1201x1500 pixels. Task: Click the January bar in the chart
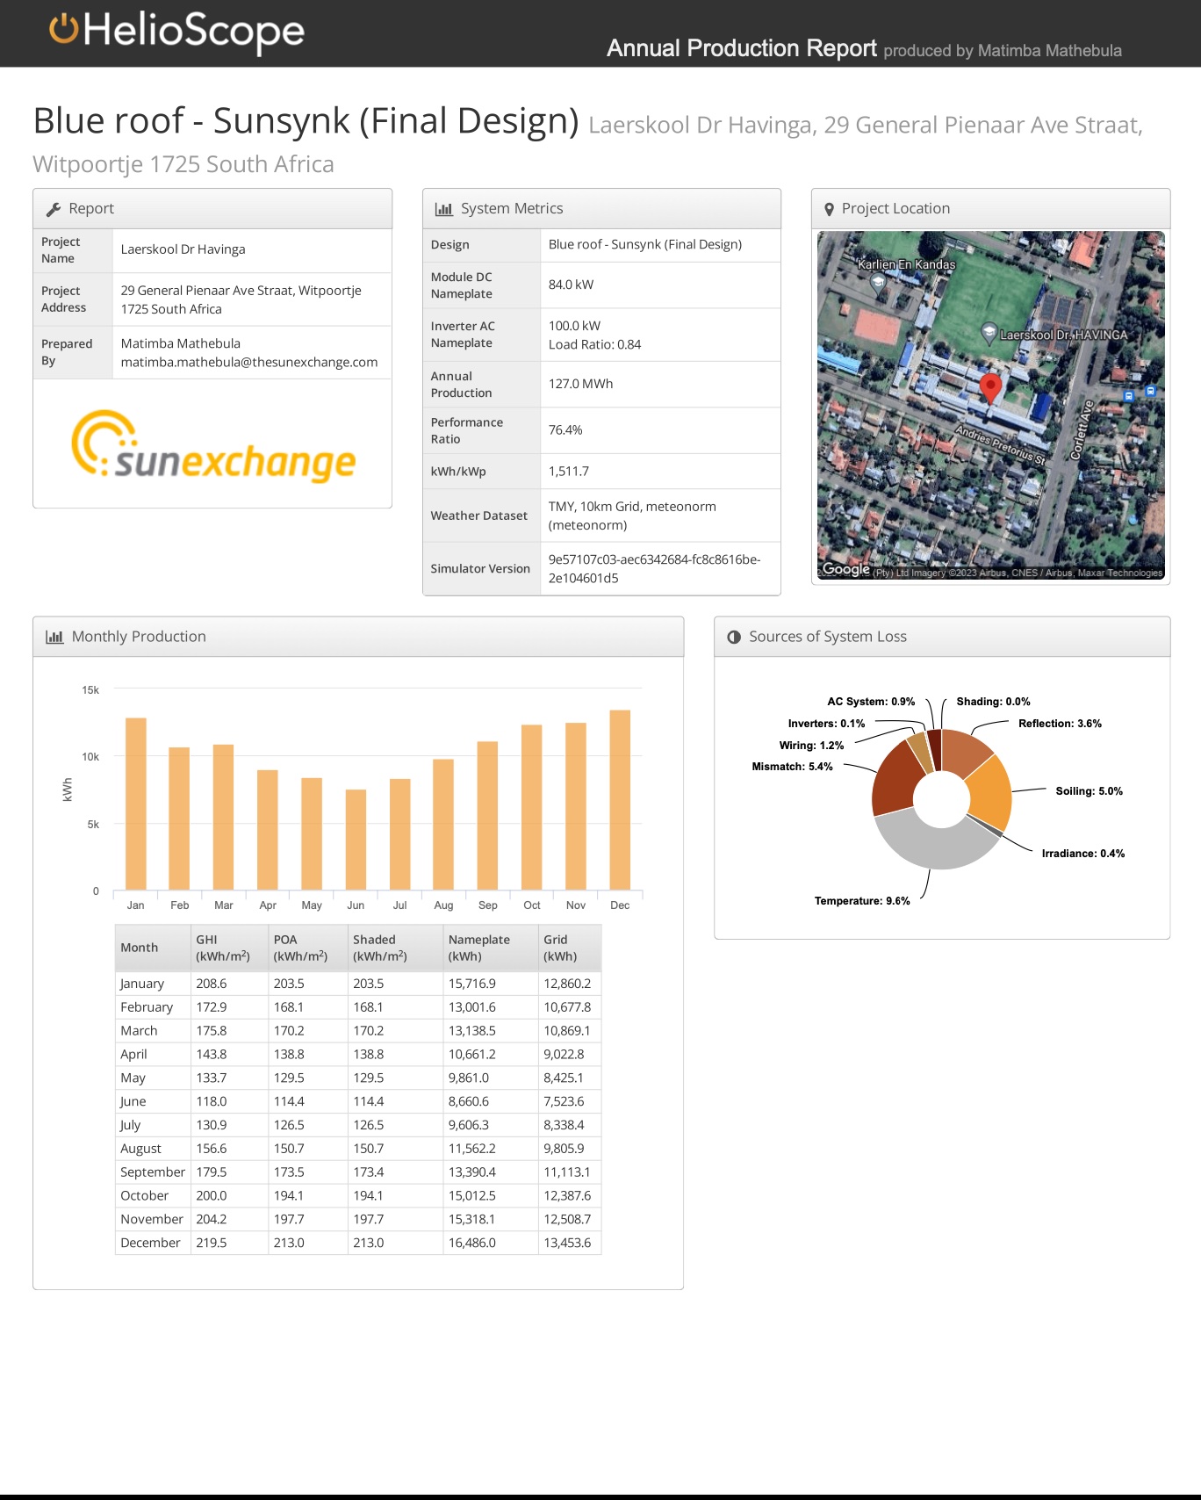point(136,804)
